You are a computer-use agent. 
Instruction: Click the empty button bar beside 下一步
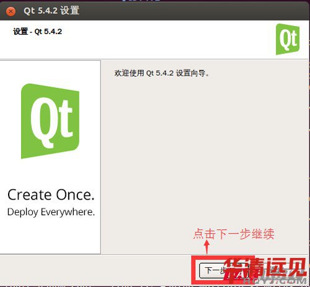coord(95,270)
